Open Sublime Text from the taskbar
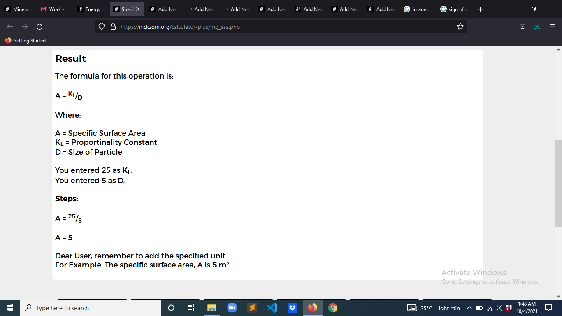 pos(252,308)
